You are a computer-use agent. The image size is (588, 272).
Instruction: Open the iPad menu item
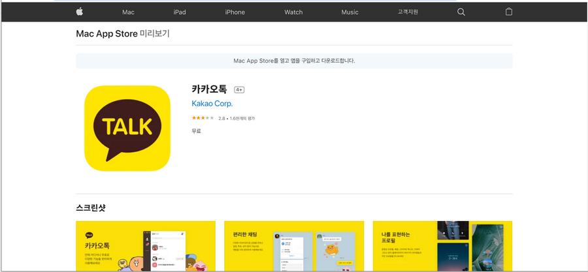click(180, 12)
